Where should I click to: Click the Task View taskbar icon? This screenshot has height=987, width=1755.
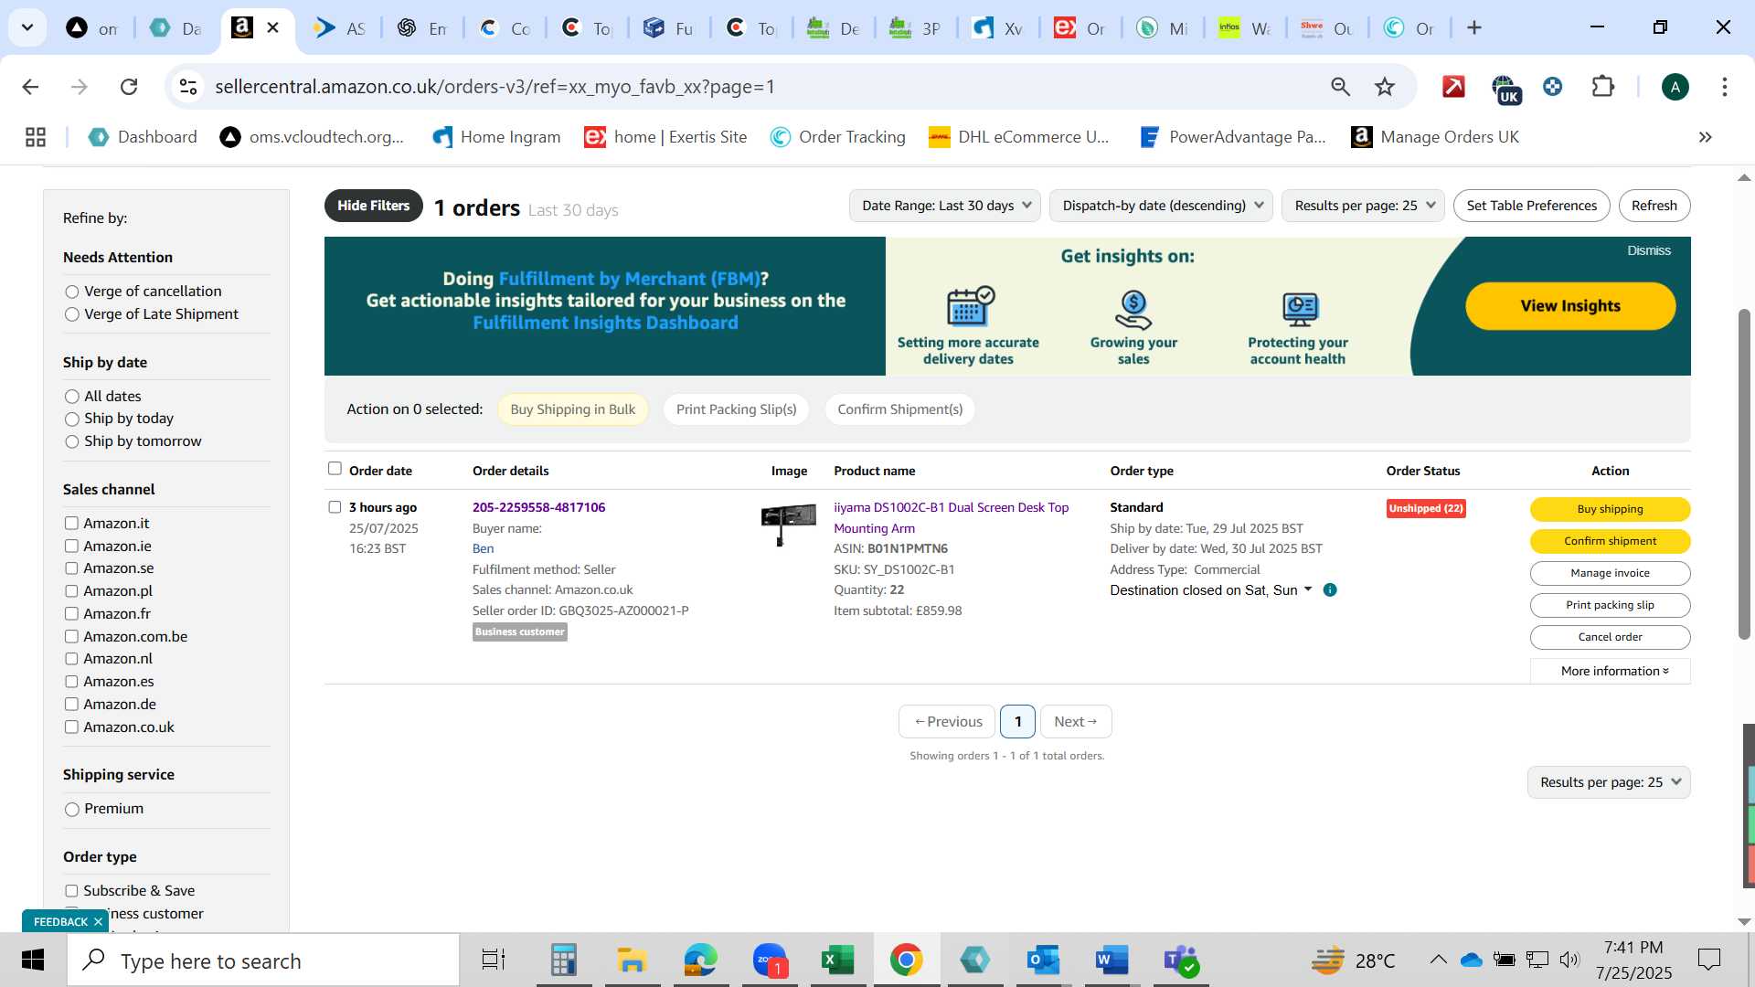pos(494,960)
